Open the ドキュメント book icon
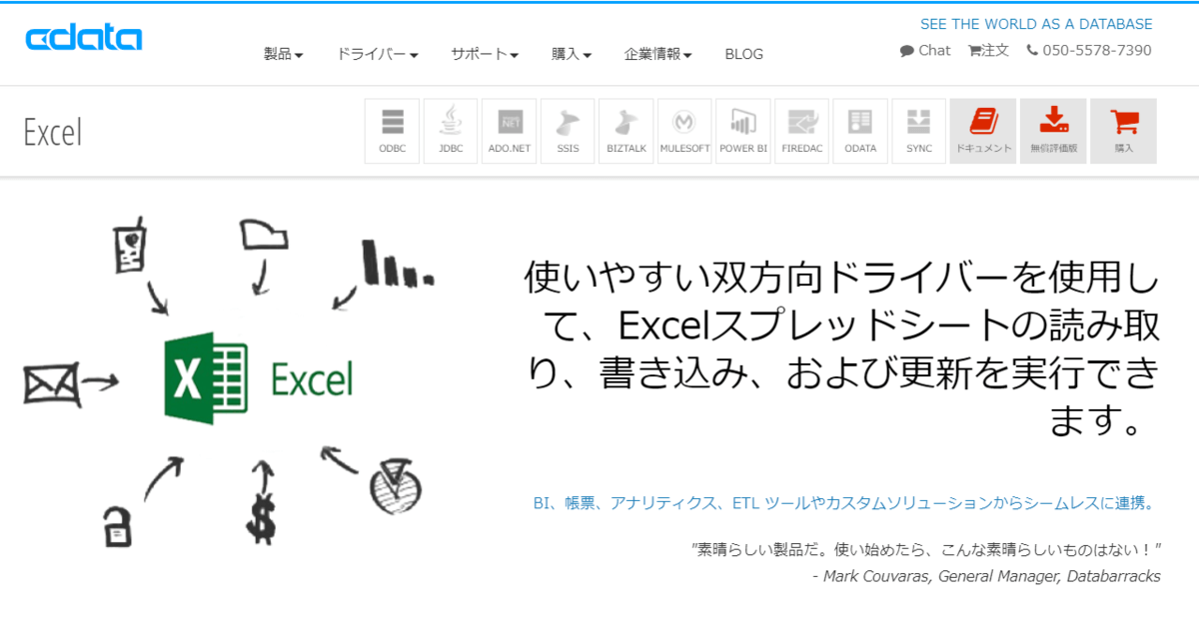This screenshot has height=635, width=1199. (x=983, y=131)
